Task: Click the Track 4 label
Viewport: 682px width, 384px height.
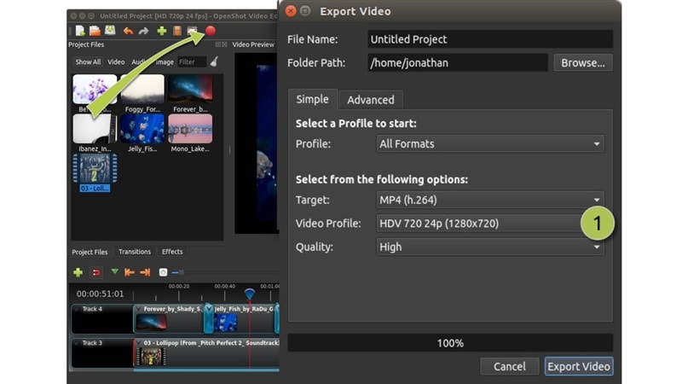Action: [x=92, y=309]
